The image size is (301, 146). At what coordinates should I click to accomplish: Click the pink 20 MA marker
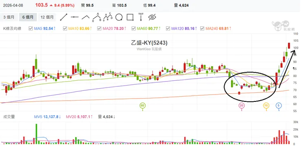(x=242, y=105)
